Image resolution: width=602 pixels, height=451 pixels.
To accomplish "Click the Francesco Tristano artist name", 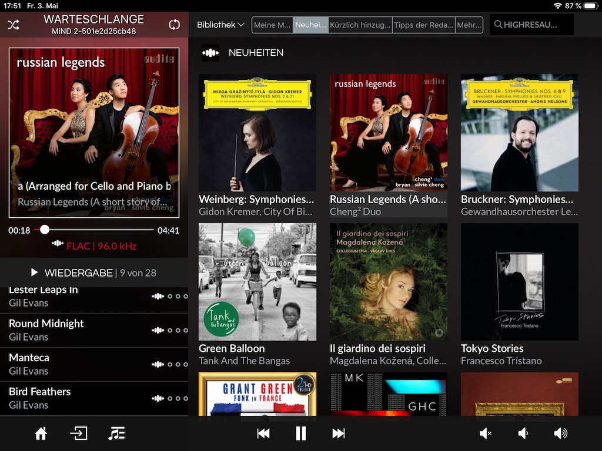I will pos(501,361).
